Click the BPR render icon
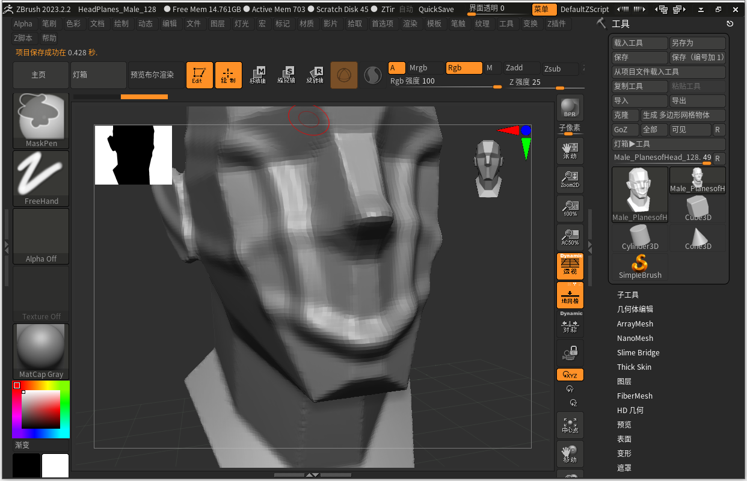 click(x=569, y=107)
